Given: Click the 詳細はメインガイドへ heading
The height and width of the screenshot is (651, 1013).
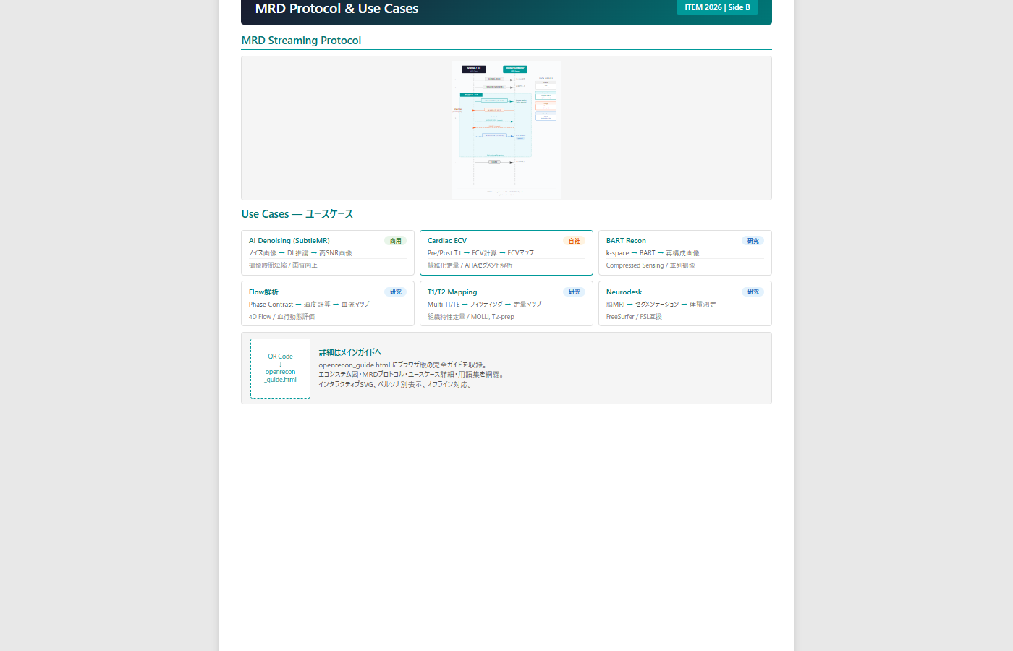Looking at the screenshot, I should [x=349, y=352].
